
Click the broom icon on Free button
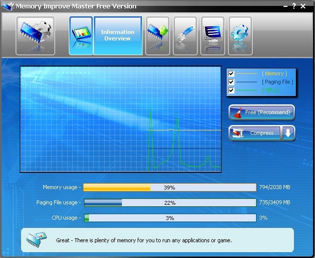point(238,113)
